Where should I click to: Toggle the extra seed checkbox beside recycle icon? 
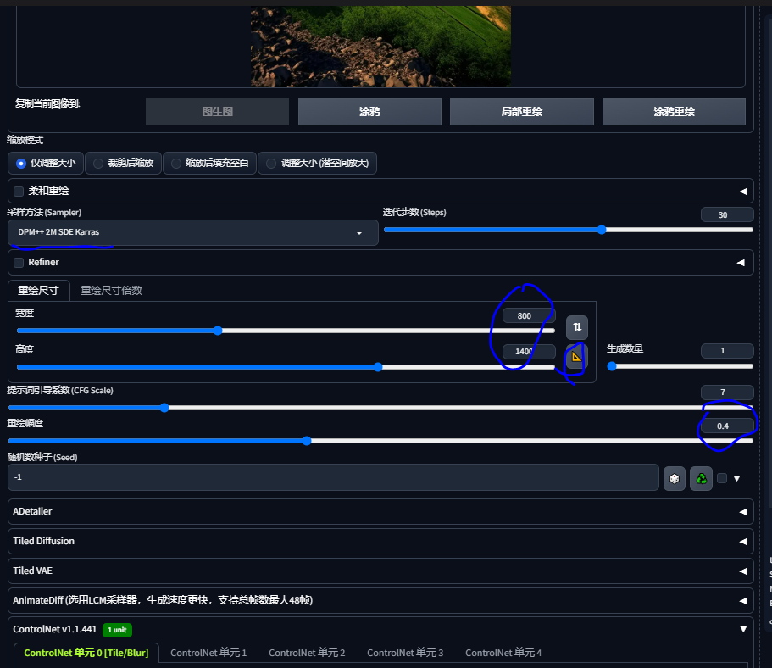tap(722, 478)
